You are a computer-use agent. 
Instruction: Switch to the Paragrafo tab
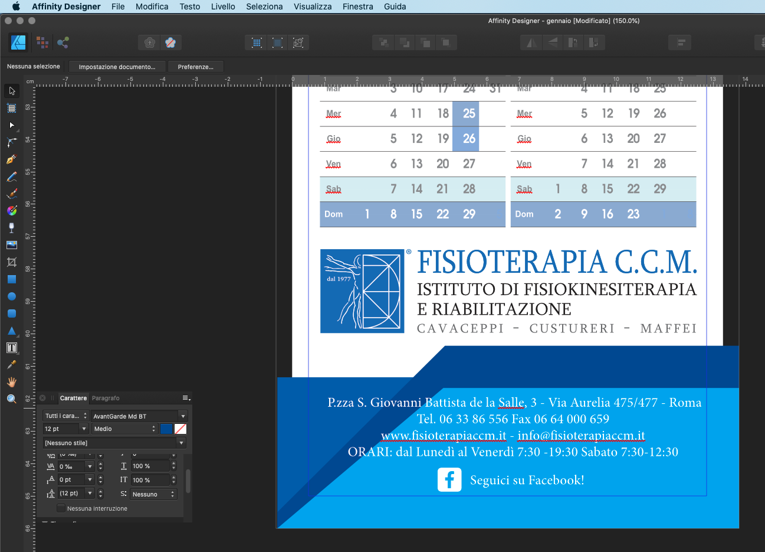click(x=106, y=398)
